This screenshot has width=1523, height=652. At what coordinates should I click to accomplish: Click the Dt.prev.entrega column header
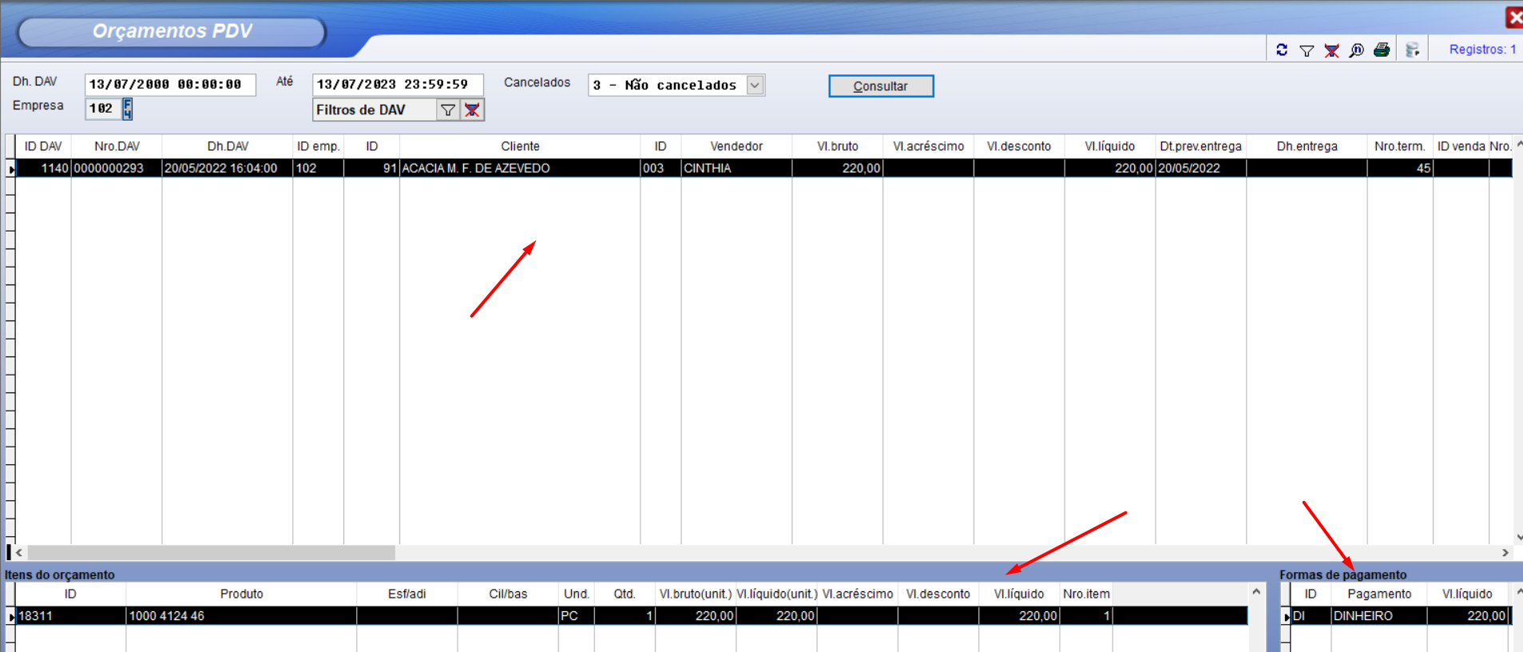pyautogui.click(x=1201, y=146)
